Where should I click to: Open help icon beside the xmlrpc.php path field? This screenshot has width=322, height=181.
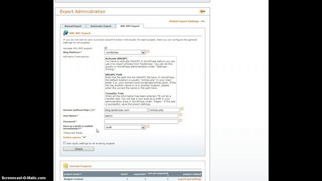(x=182, y=109)
